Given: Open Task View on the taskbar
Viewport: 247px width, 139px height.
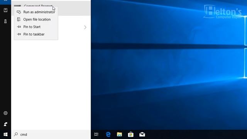Looking at the screenshot, I should 96,134.
